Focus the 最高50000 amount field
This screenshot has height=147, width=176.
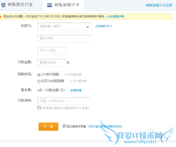point(51,63)
